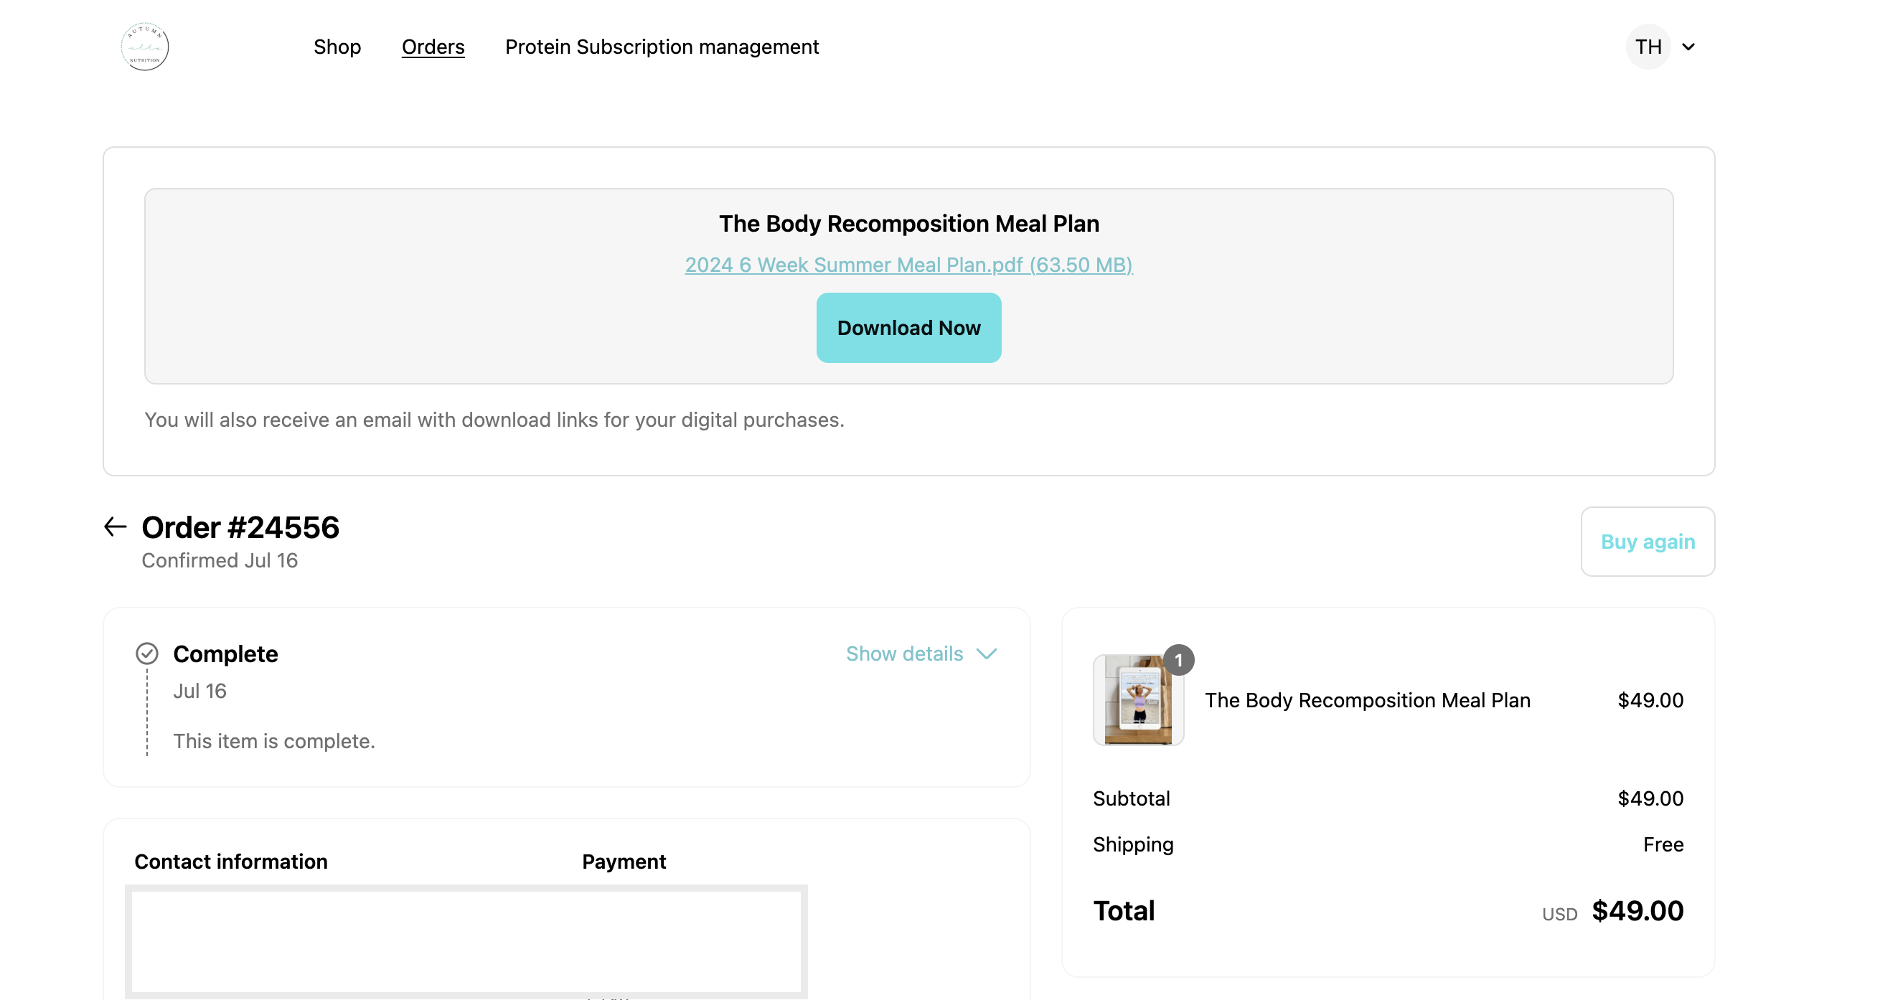Viewport: 1903px width, 1000px height.
Task: Open the Shop menu item
Action: click(337, 47)
